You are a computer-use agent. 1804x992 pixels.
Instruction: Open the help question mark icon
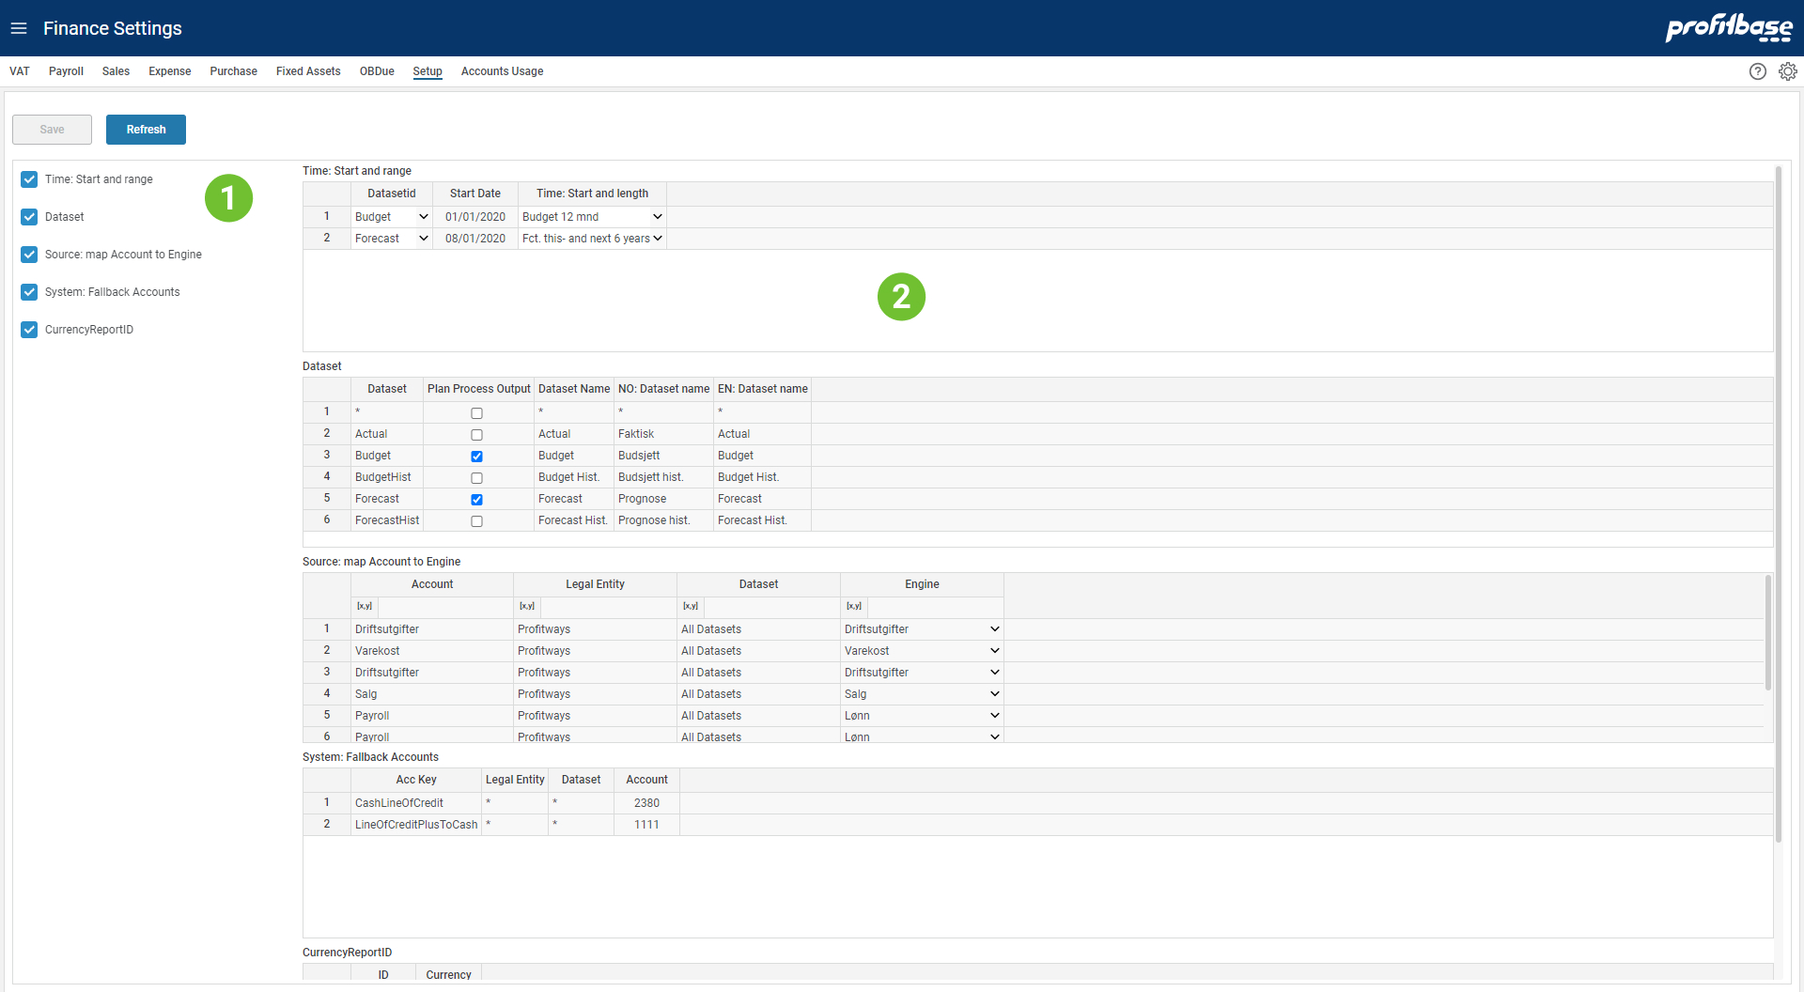click(1758, 71)
